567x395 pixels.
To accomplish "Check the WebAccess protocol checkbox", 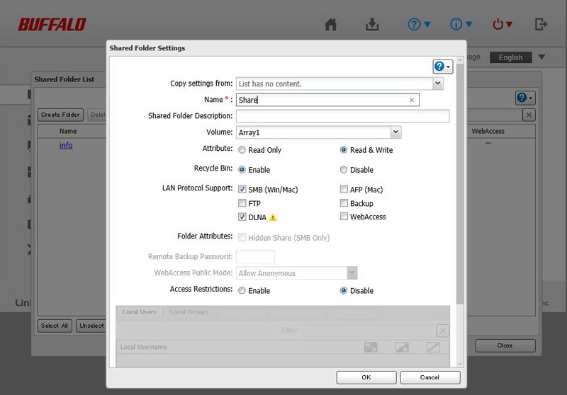I will click(344, 217).
